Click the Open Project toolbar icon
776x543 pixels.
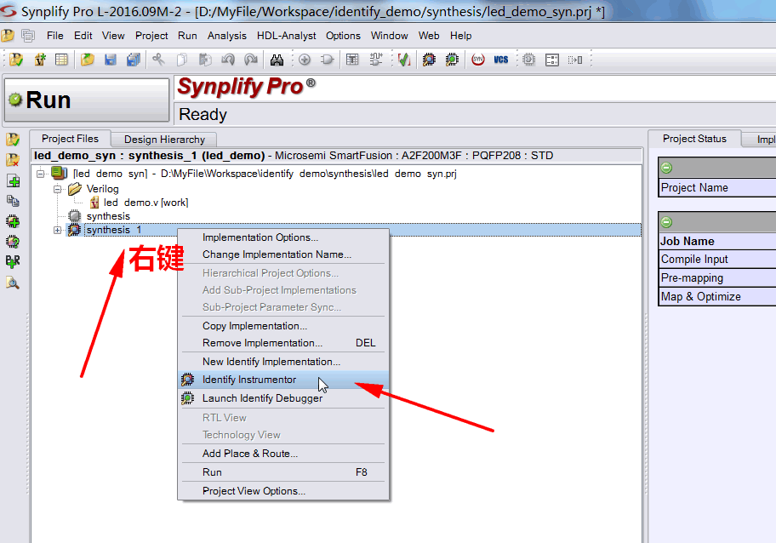click(16, 60)
